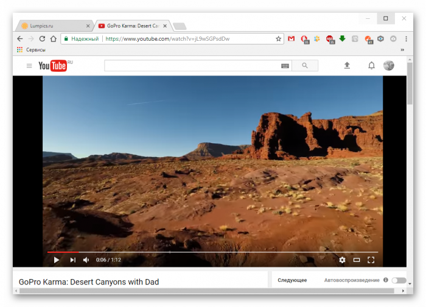
Task: Open video settings gear icon
Action: tap(342, 260)
